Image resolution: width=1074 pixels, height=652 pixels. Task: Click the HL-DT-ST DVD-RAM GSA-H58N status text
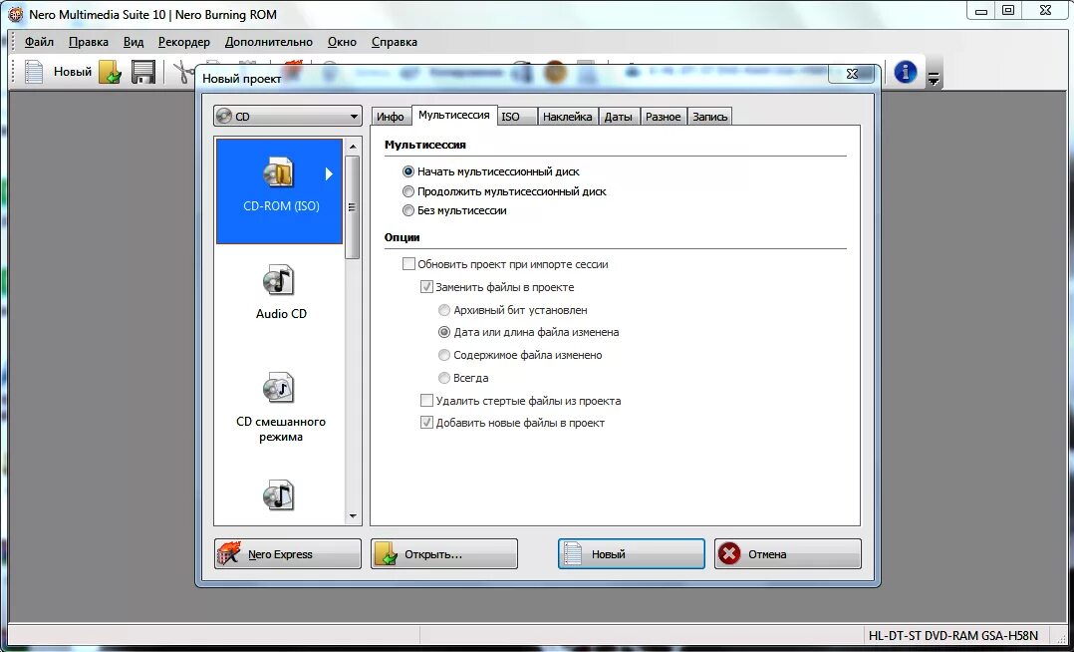tap(953, 635)
